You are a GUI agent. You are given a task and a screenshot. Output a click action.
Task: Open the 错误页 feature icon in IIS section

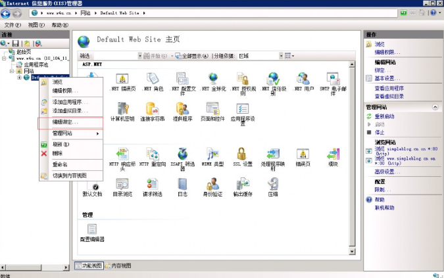[303, 154]
